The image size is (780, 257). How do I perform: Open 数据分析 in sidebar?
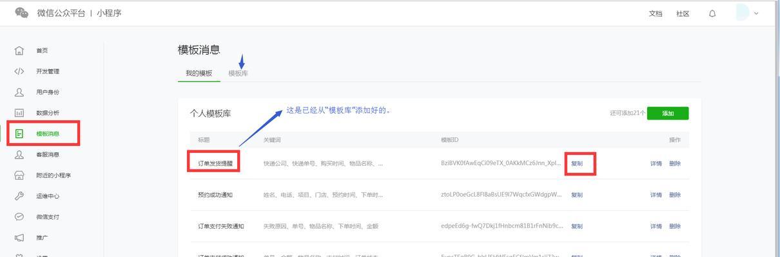pos(48,112)
